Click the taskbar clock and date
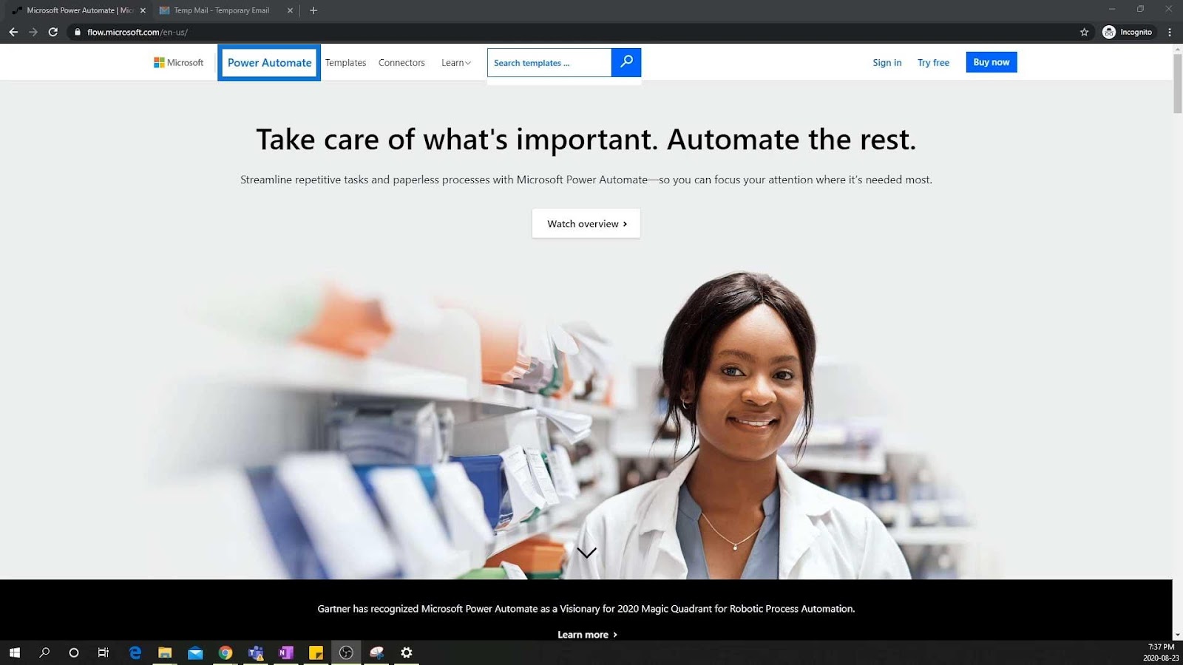 1161,652
